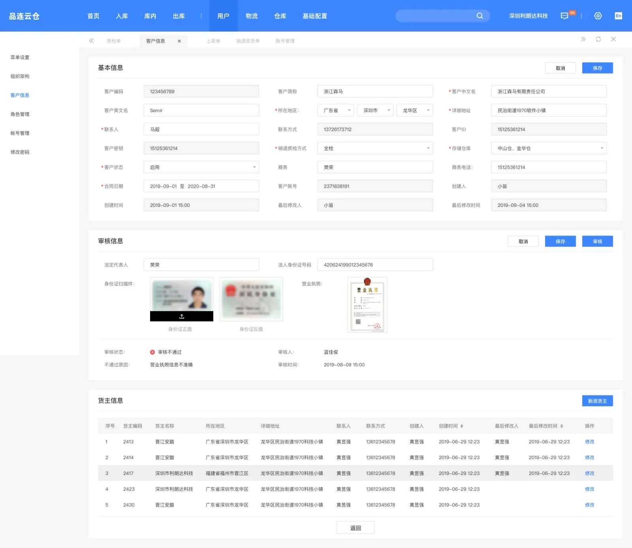Close the 客户信息 tab
The image size is (632, 548).
pyautogui.click(x=179, y=41)
